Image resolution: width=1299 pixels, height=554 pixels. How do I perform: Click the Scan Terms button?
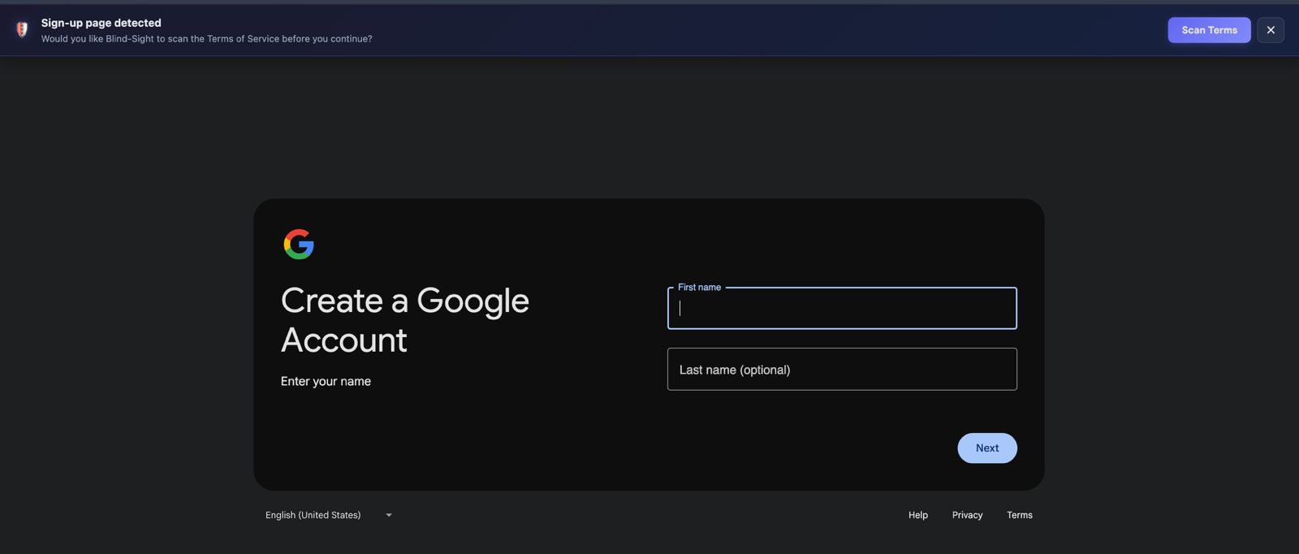(x=1209, y=30)
